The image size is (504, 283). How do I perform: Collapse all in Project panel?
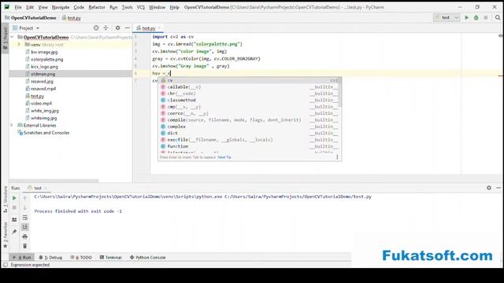point(106,28)
